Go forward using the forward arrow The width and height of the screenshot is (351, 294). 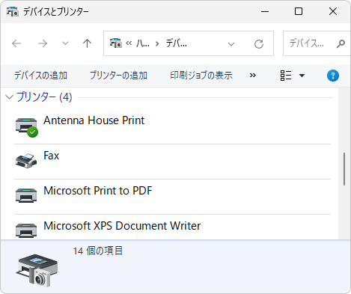click(x=43, y=43)
